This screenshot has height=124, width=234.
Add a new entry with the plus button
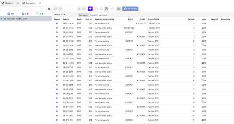(x=90, y=9)
